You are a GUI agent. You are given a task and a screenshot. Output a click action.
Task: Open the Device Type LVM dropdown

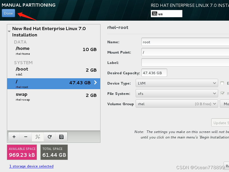pos(177,83)
